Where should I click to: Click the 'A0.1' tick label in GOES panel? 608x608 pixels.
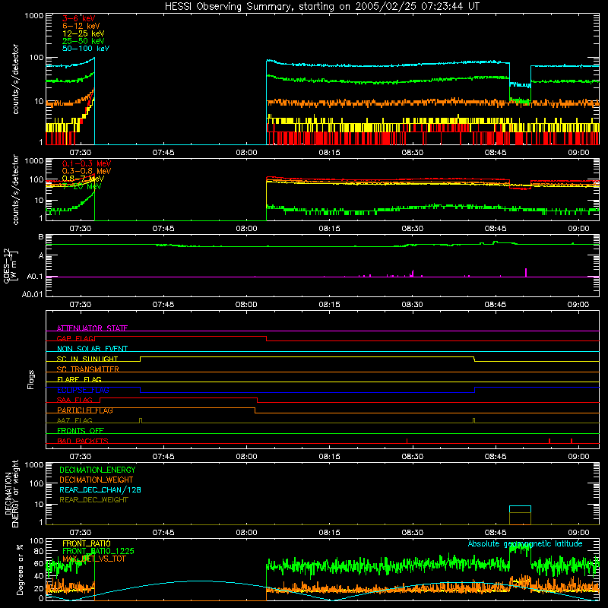point(34,277)
